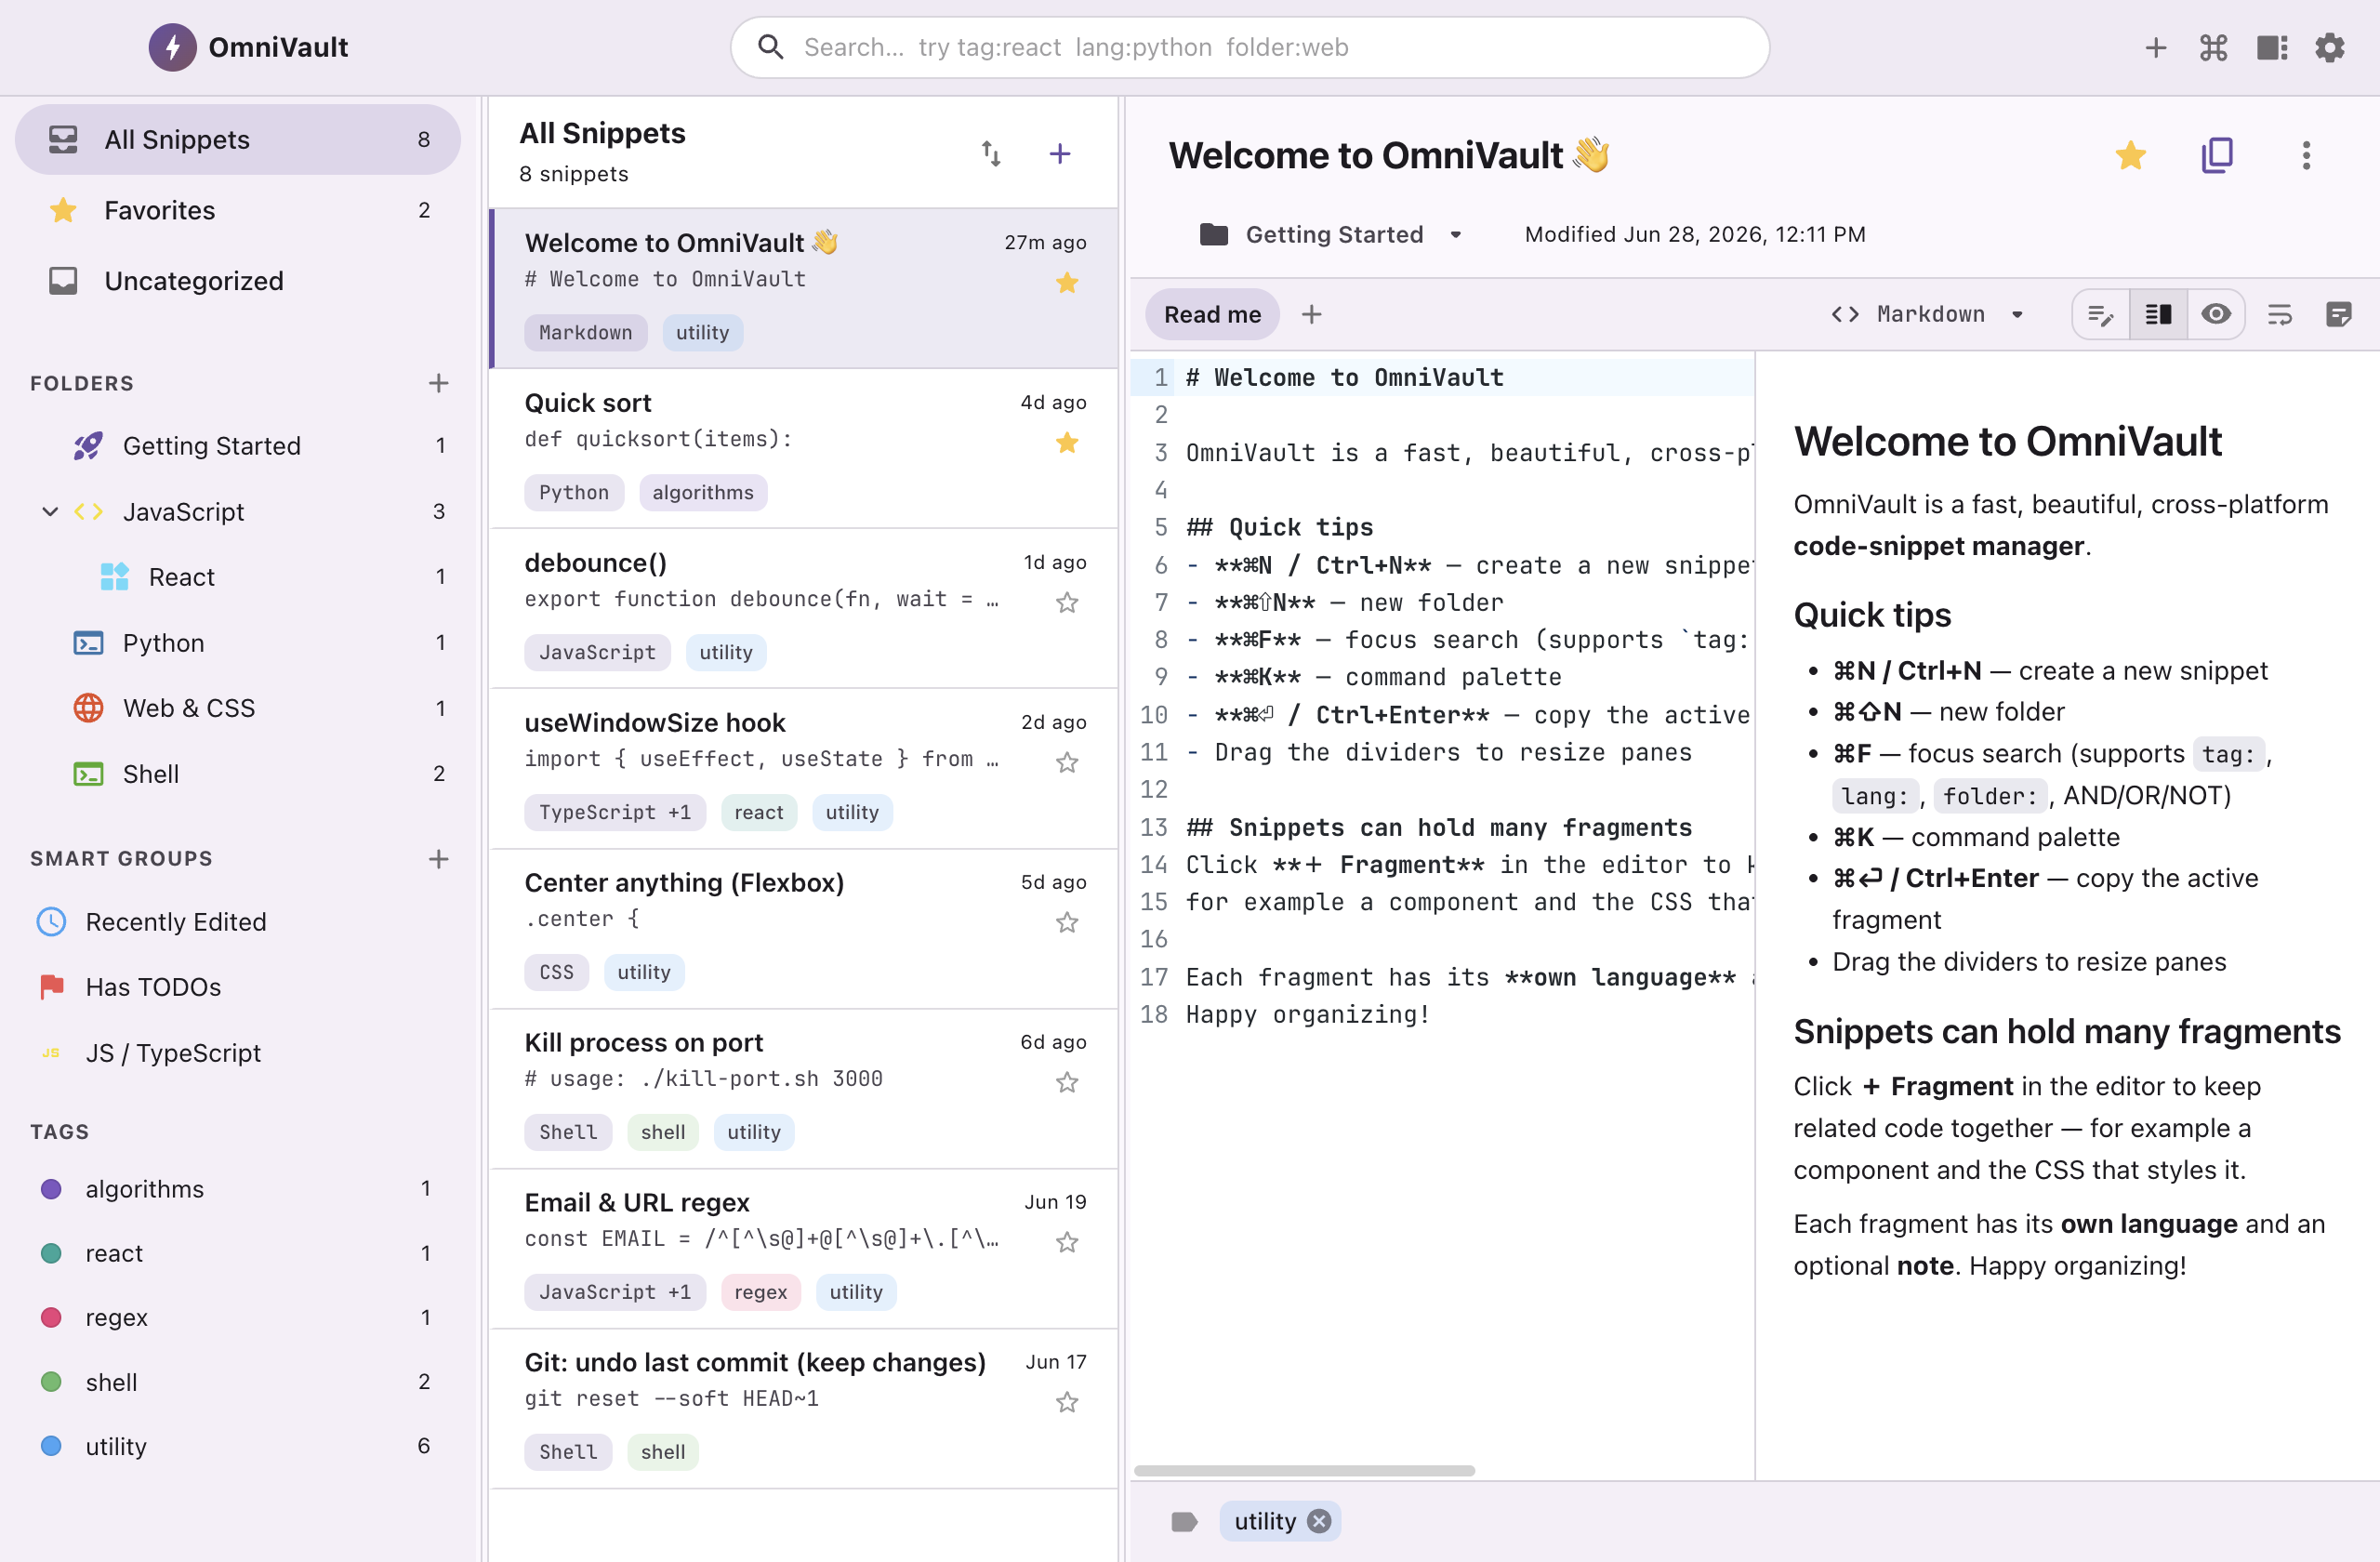Open the Kill process on port snippet
2380x1562 pixels.
click(804, 1088)
